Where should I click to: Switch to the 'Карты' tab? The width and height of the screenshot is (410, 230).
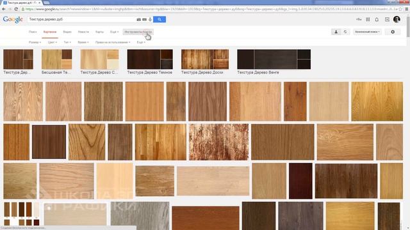(x=99, y=32)
